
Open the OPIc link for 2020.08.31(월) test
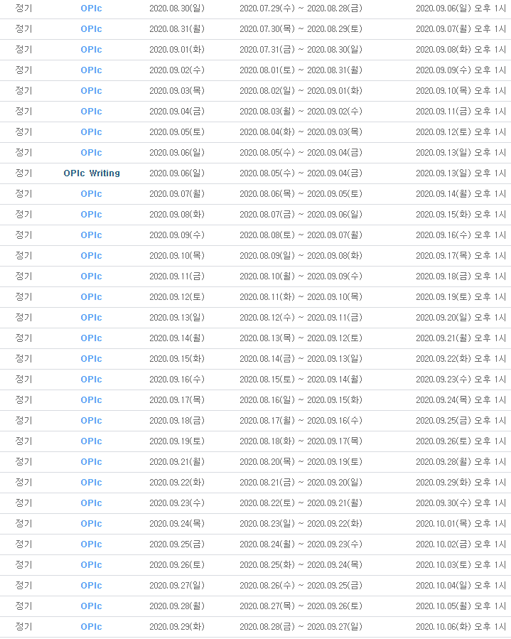coord(91,29)
